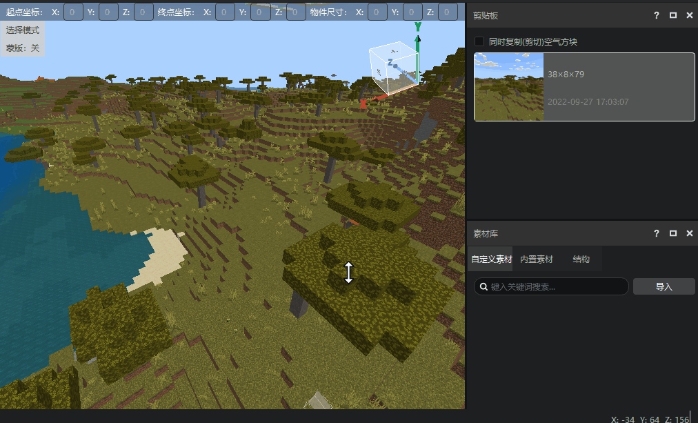Click the green Y axis of the gizmo
The image size is (698, 423).
(417, 53)
